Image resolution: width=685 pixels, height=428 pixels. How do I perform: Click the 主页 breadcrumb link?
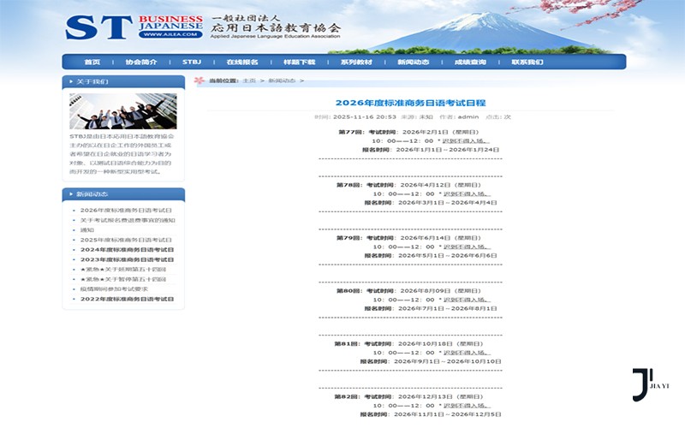point(249,80)
